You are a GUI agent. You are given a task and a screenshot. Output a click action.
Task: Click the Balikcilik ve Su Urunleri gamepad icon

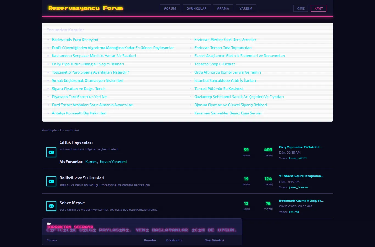[51, 181]
